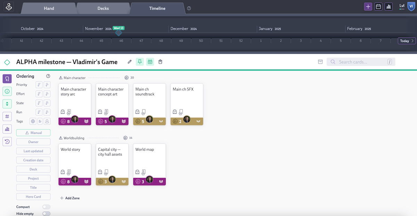This screenshot has width=417, height=216.
Task: Click the Today button on timeline
Action: coord(406,41)
